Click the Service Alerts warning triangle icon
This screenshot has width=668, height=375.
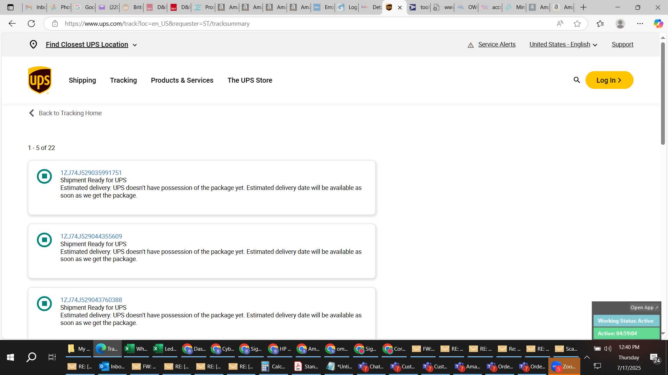(471, 45)
